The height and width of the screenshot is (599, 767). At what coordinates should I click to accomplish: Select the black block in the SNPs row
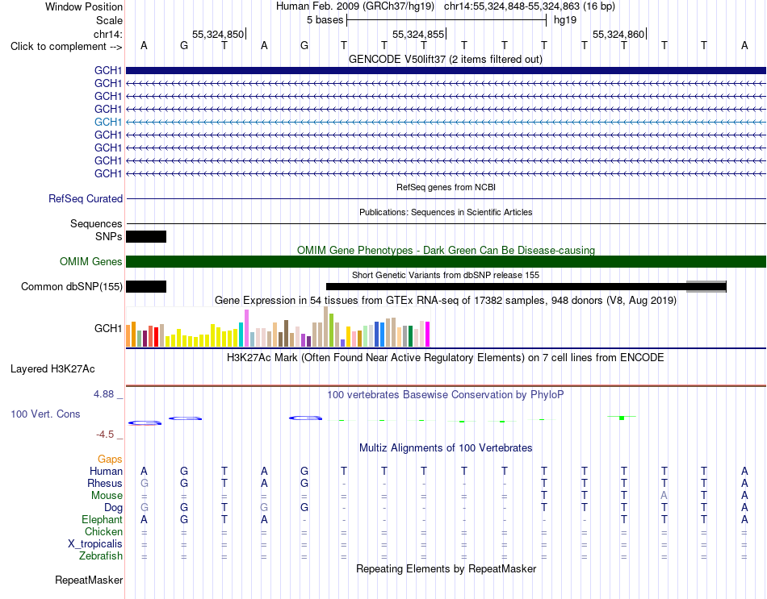pos(146,236)
